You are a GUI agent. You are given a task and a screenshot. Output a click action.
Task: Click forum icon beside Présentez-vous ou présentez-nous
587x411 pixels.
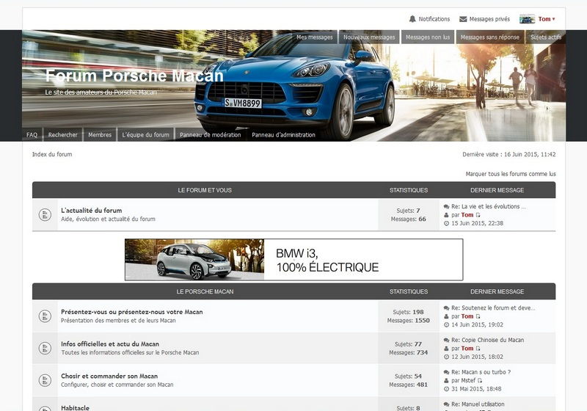coord(45,316)
